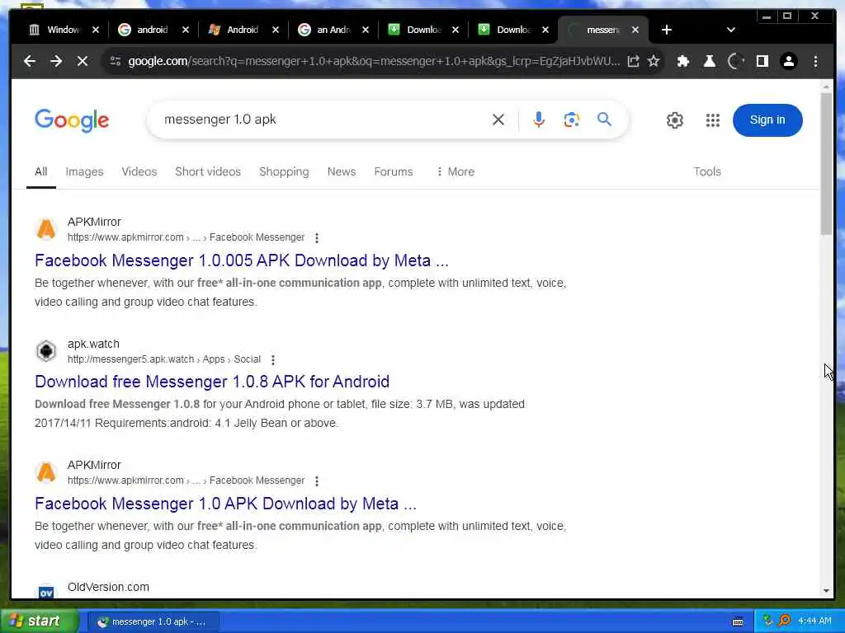This screenshot has height=633, width=845.
Task: Open the Google apps grid
Action: [x=713, y=120]
